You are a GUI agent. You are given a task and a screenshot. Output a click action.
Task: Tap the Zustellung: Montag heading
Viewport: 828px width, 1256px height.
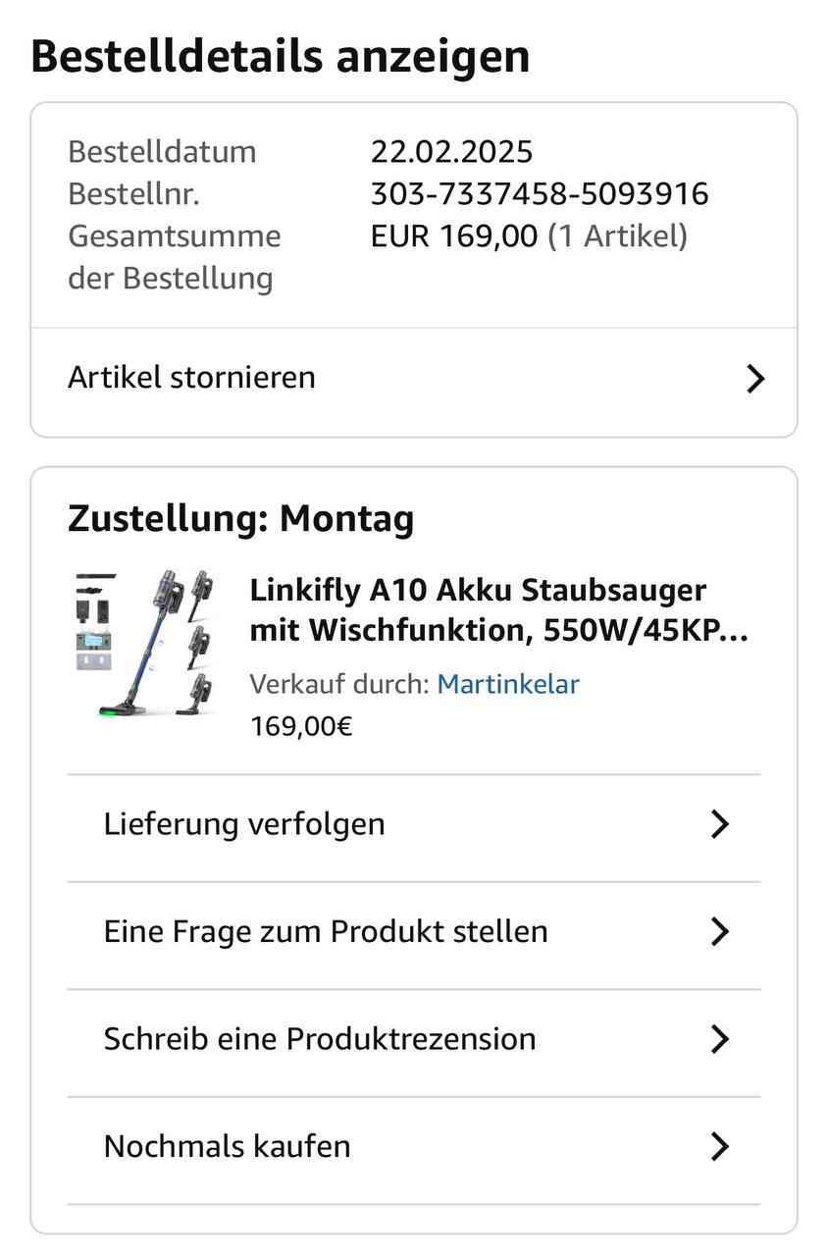(x=241, y=518)
